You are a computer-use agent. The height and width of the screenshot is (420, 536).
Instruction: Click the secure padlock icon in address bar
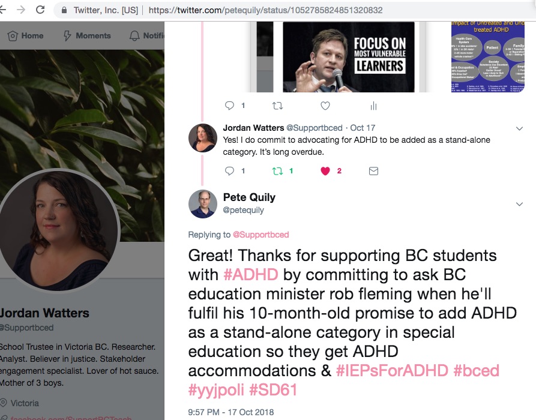[64, 10]
